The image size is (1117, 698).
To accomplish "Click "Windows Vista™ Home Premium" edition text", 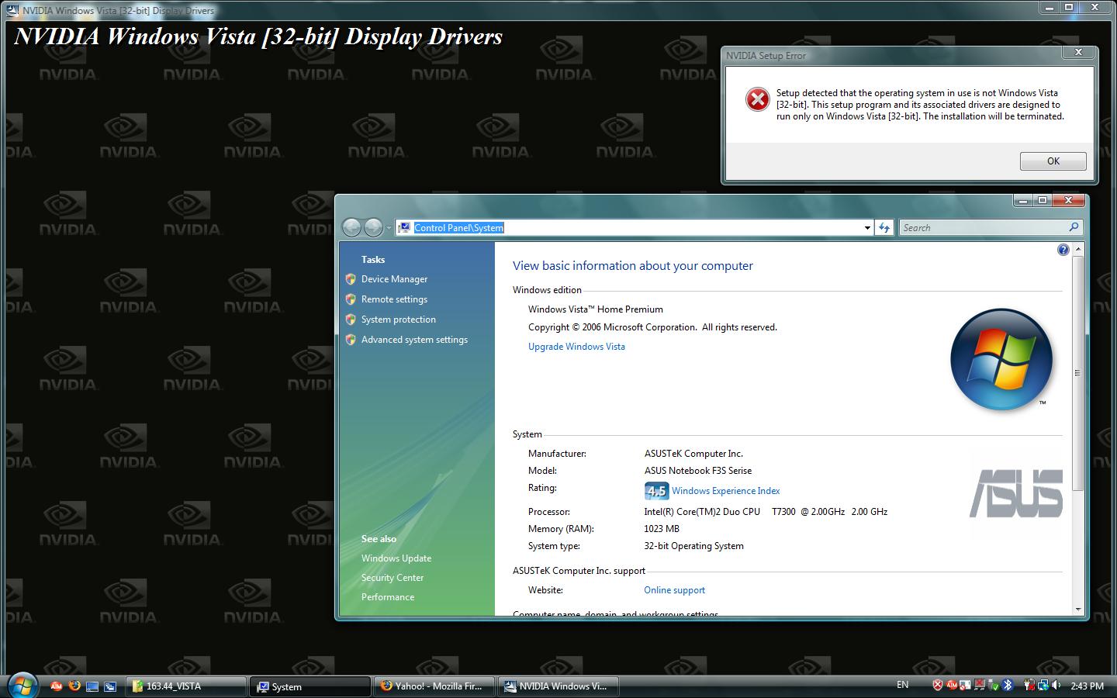I will point(596,309).
